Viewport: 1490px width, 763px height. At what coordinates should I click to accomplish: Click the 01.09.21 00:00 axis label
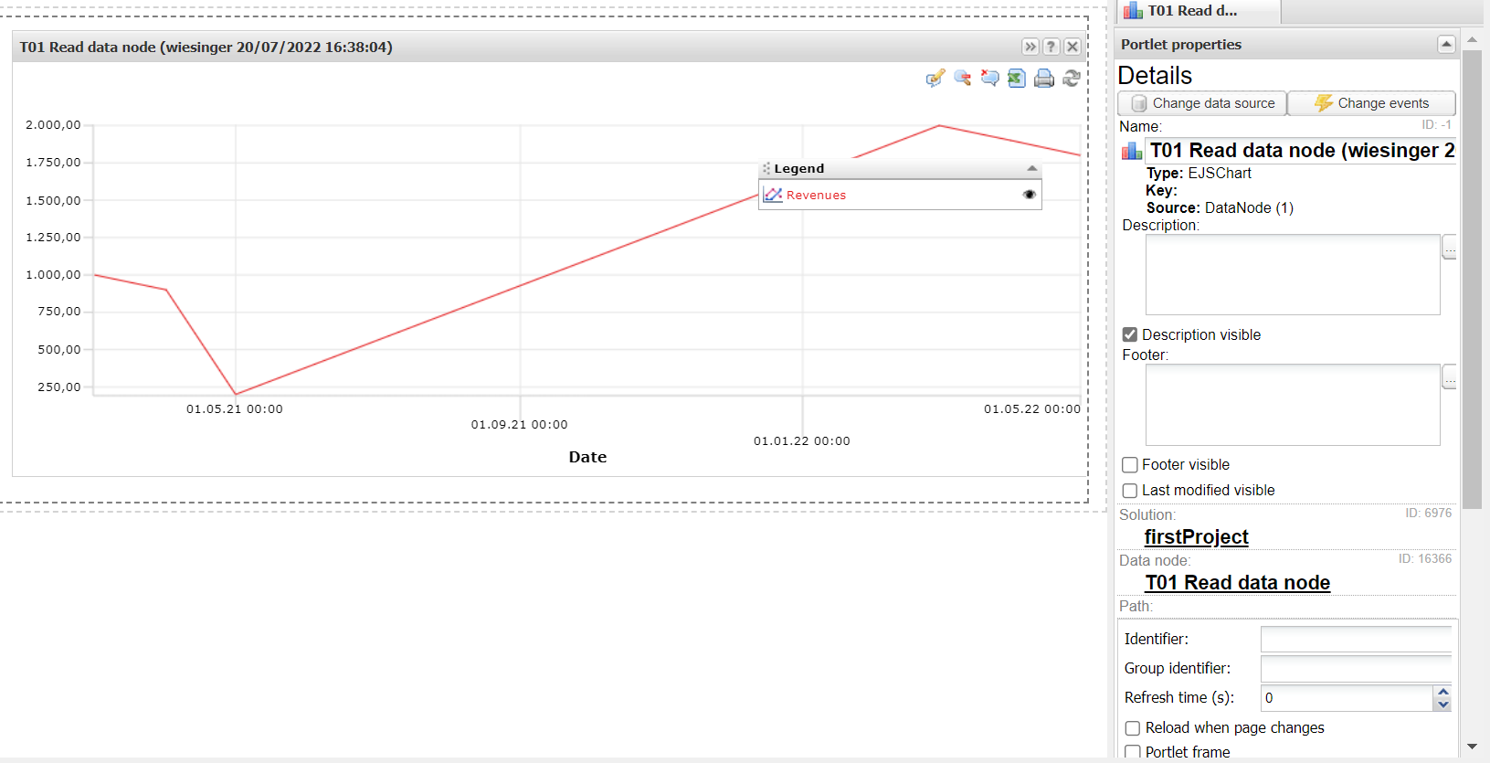[520, 425]
